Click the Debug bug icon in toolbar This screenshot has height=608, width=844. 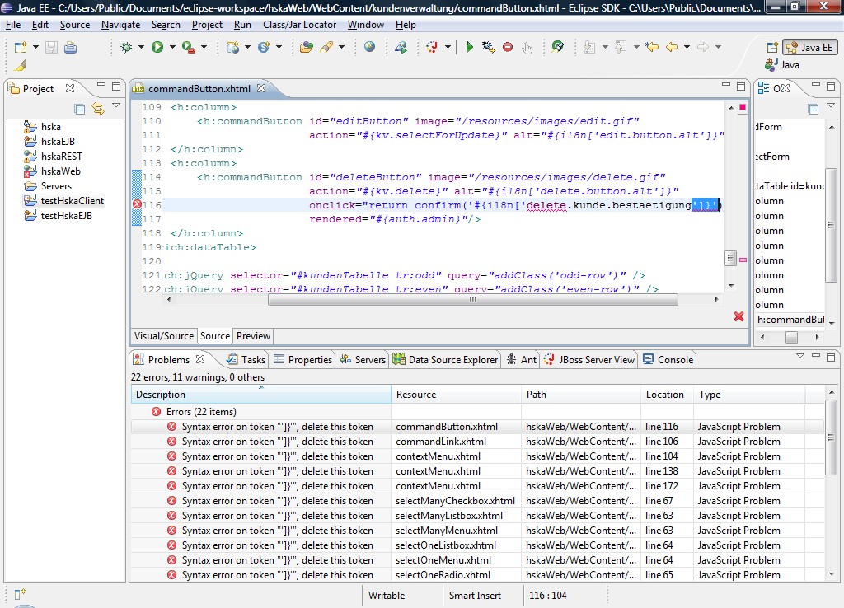pyautogui.click(x=126, y=47)
